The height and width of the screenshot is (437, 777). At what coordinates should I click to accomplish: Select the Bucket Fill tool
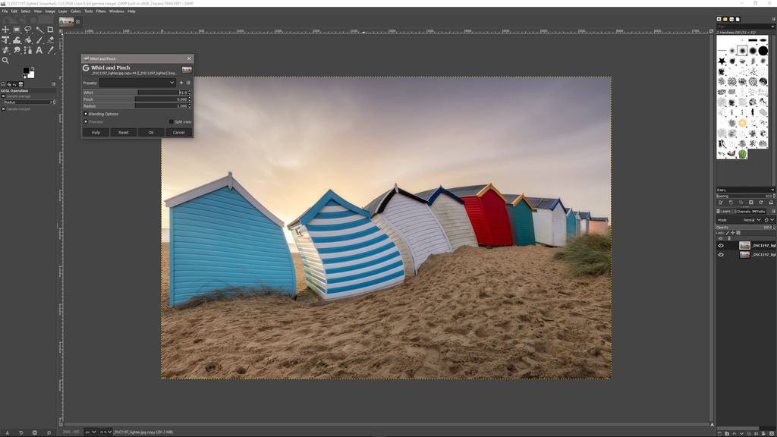(x=17, y=40)
